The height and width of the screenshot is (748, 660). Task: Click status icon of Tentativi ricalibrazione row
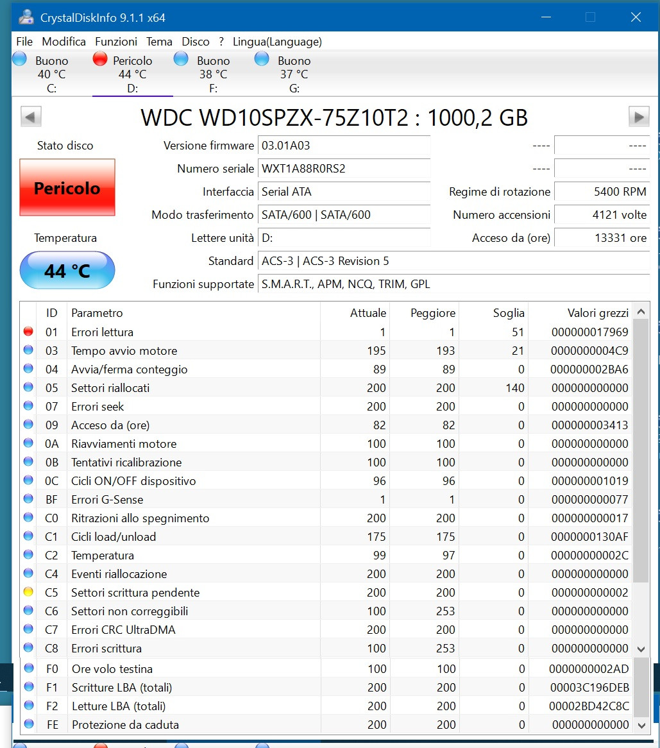(x=29, y=461)
